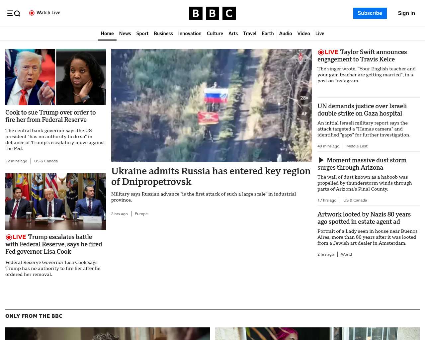Click the Middle East tag
425x340 pixels.
tap(357, 146)
